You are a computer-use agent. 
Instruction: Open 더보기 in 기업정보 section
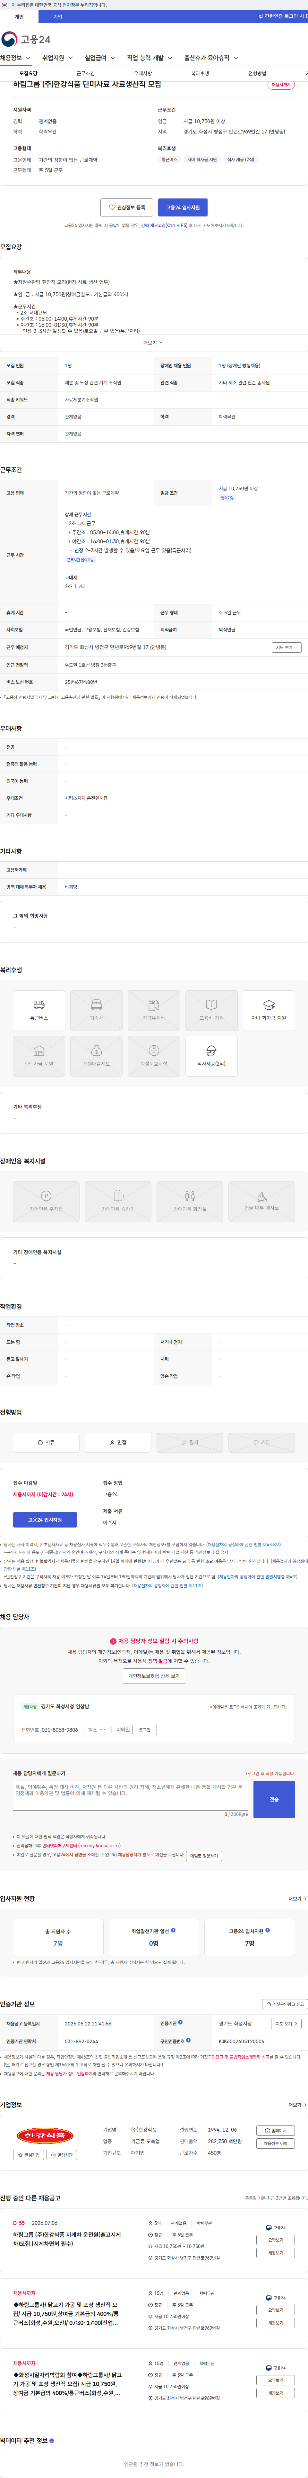(297, 2105)
